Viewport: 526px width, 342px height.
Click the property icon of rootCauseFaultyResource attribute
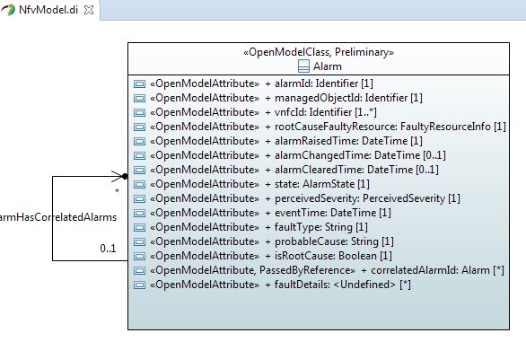click(139, 127)
